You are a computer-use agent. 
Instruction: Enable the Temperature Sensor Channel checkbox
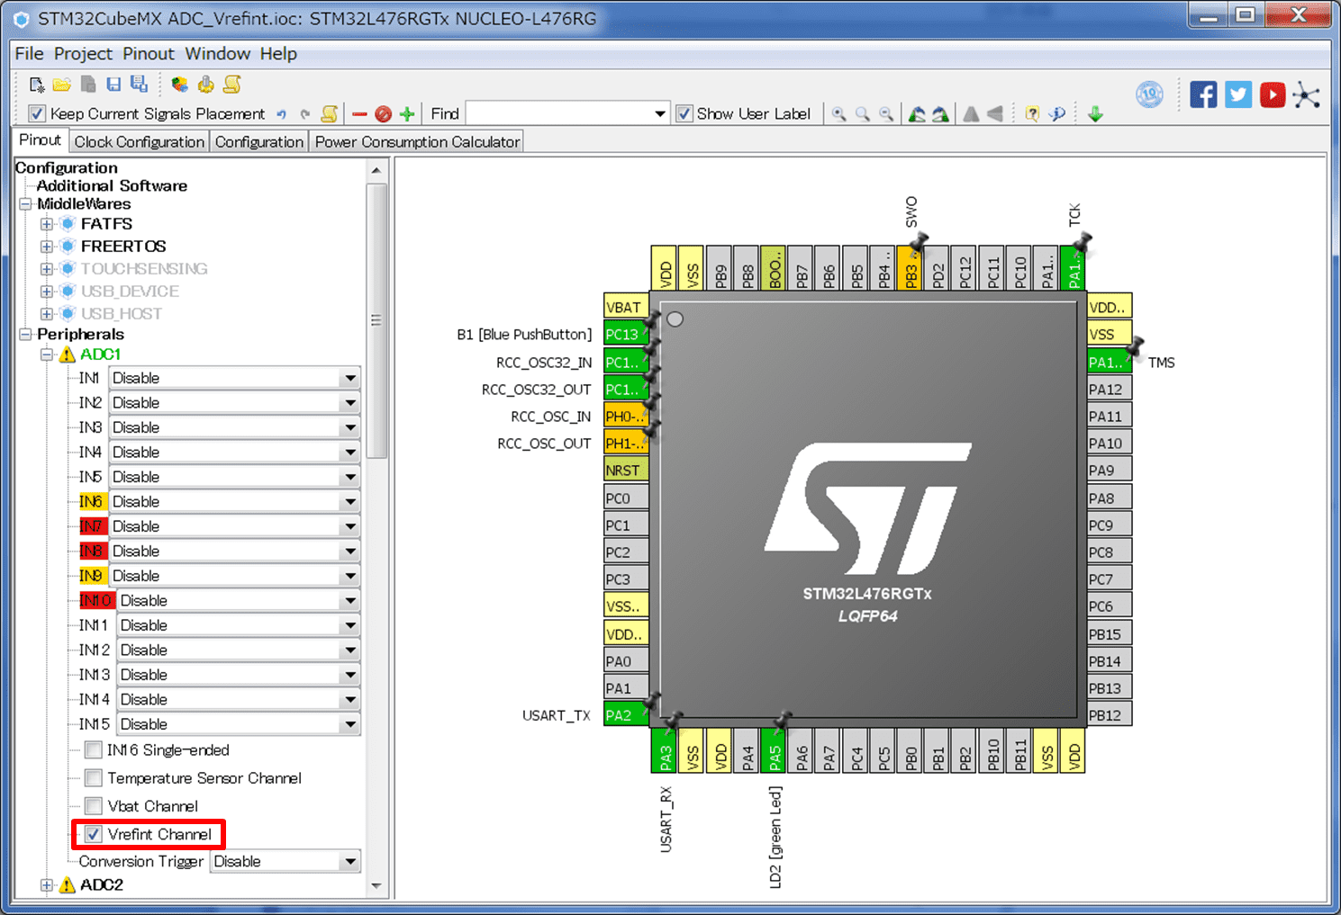pyautogui.click(x=94, y=778)
